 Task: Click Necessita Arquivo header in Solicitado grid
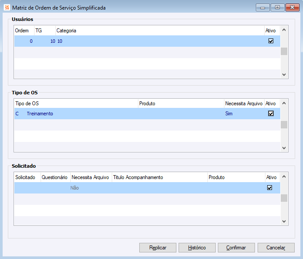coord(91,177)
